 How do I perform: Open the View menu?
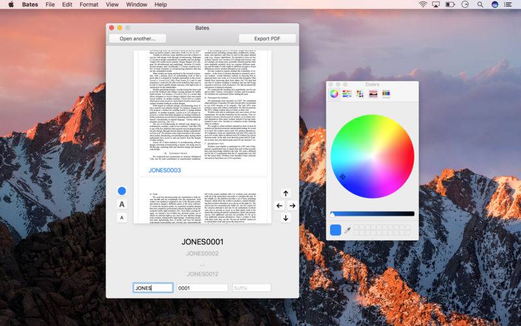click(112, 5)
